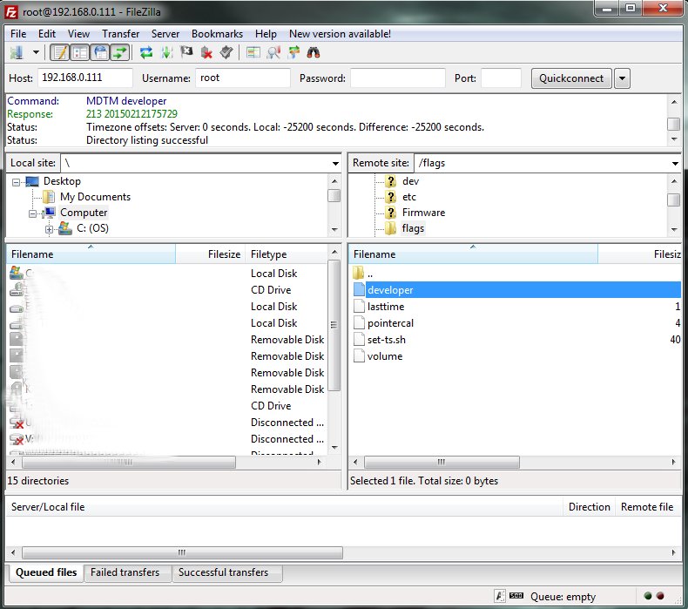Expand the C: (OS) tree node
The image size is (688, 609).
pos(49,229)
